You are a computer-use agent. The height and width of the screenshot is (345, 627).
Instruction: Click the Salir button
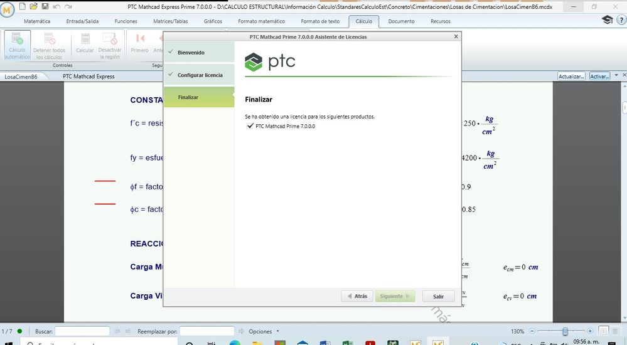point(438,296)
